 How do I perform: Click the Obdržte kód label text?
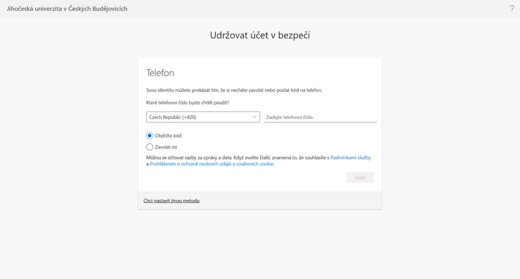coord(168,136)
